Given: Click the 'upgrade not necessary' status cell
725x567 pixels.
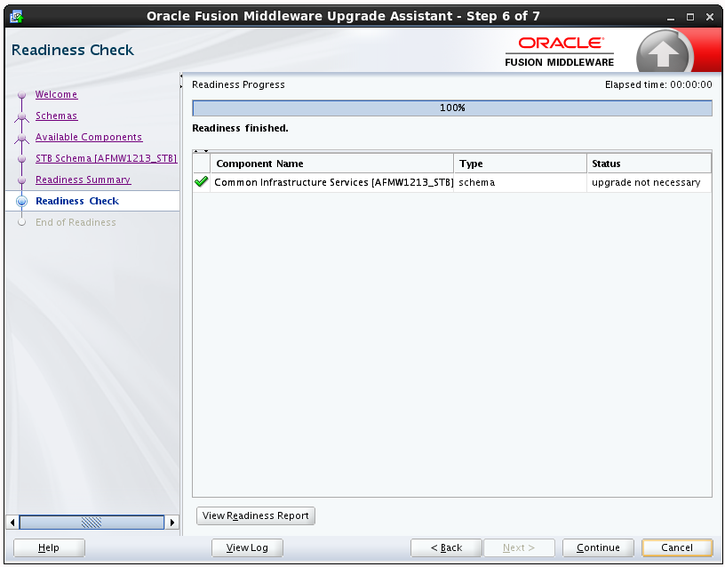Looking at the screenshot, I should point(649,182).
